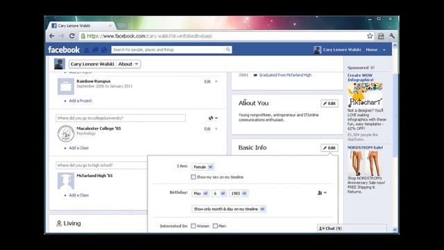The height and width of the screenshot is (250, 444).
Task: Go to Home in the Facebook header
Action: pos(372,49)
